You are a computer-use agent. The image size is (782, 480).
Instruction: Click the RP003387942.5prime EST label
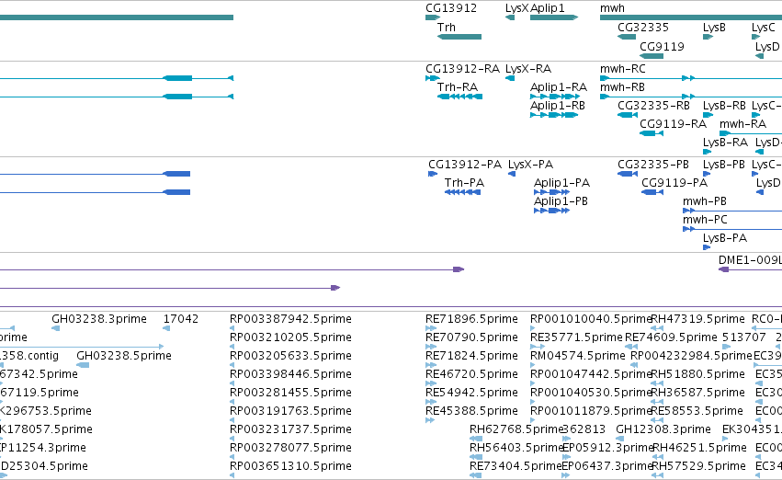point(290,319)
